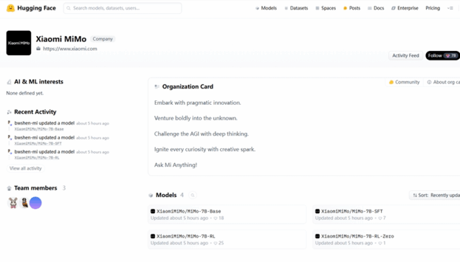460x262 pixels.
Task: Click the like heart on MiMo-7B-RL card
Action: pyautogui.click(x=216, y=243)
